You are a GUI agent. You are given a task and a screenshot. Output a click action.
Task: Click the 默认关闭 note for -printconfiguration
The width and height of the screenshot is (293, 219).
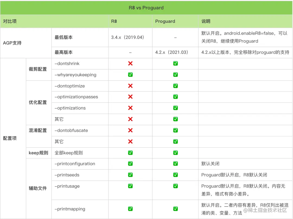(x=210, y=164)
